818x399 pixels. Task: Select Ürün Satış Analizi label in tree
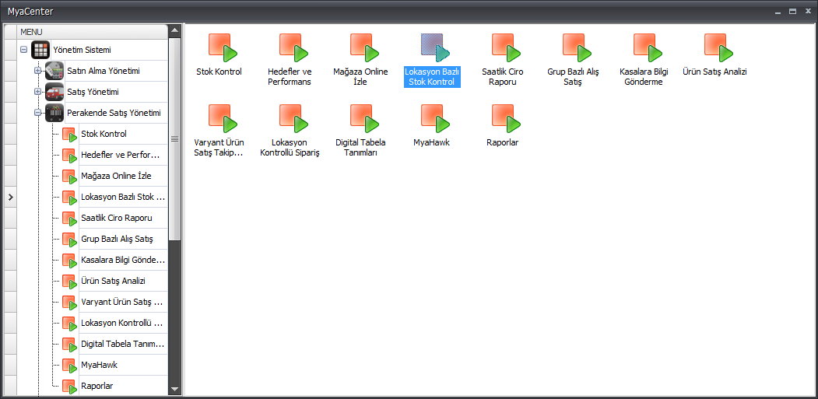click(113, 281)
